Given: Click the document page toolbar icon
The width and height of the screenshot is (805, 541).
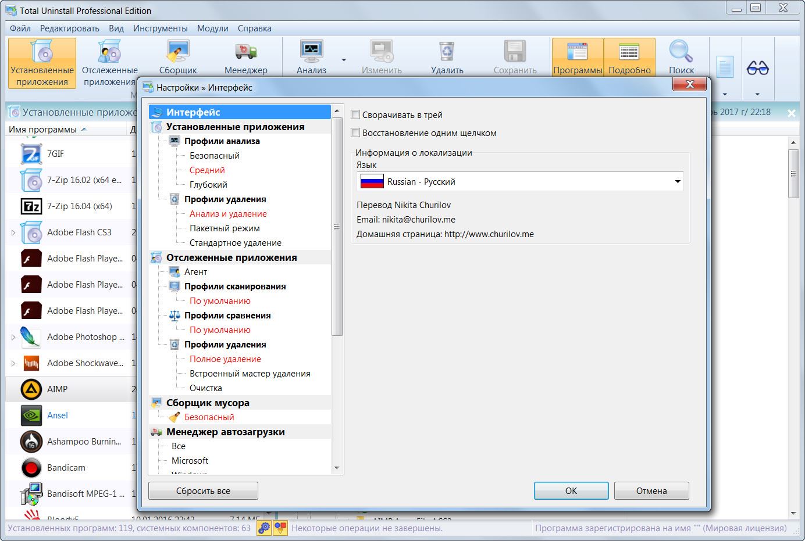Looking at the screenshot, I should click(725, 68).
